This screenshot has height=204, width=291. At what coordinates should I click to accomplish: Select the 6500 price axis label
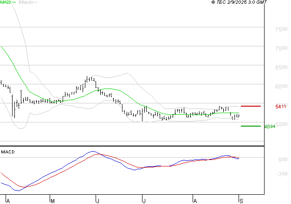[281, 67]
